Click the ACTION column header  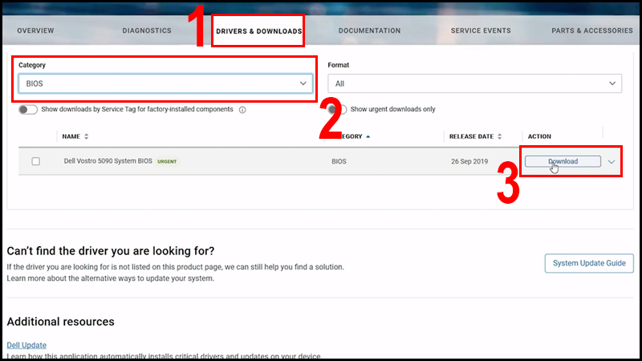pos(539,136)
